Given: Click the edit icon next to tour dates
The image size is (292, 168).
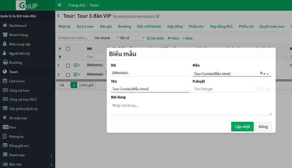Looking at the screenshot, I should (157, 17).
